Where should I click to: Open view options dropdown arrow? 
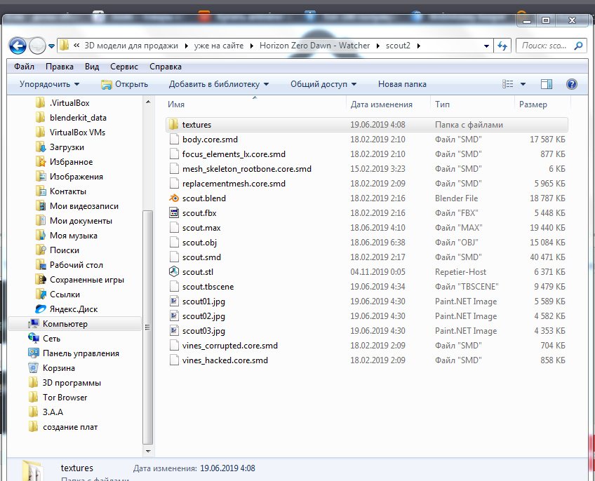tap(523, 84)
